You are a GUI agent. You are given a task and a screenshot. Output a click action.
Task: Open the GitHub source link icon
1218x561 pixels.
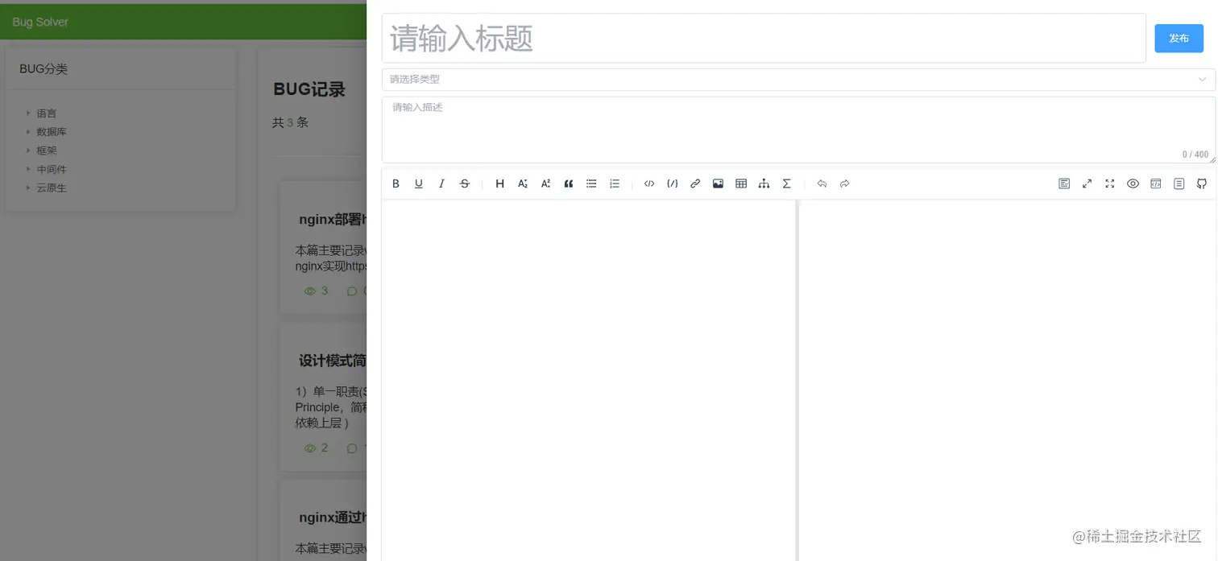coord(1201,184)
